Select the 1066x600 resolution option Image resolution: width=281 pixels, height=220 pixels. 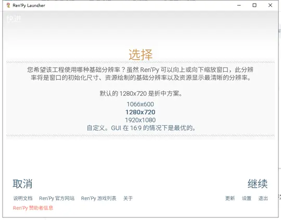pyautogui.click(x=140, y=104)
